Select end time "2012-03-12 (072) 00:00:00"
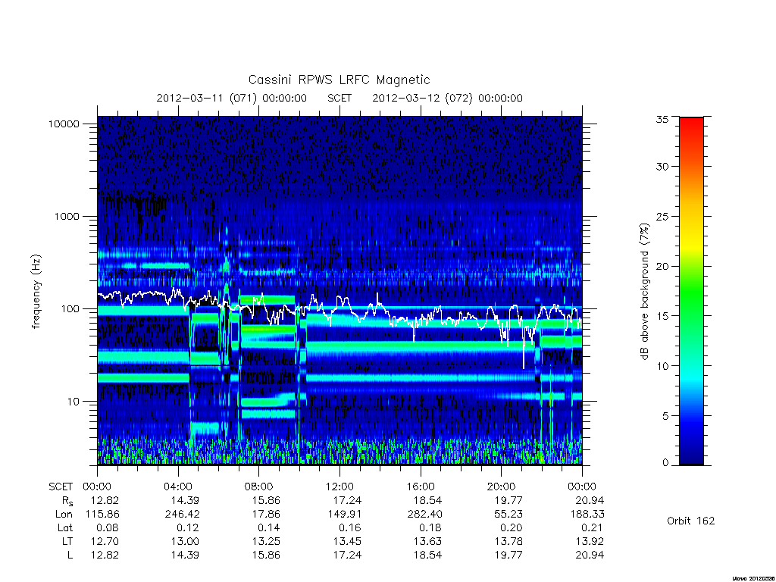This screenshot has height=582, width=776. coord(447,98)
